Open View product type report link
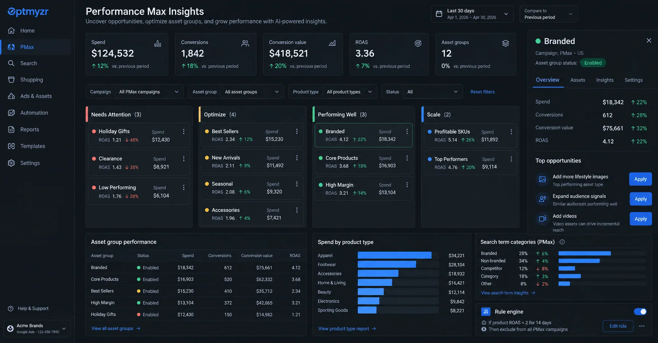The height and width of the screenshot is (343, 658). [x=347, y=329]
